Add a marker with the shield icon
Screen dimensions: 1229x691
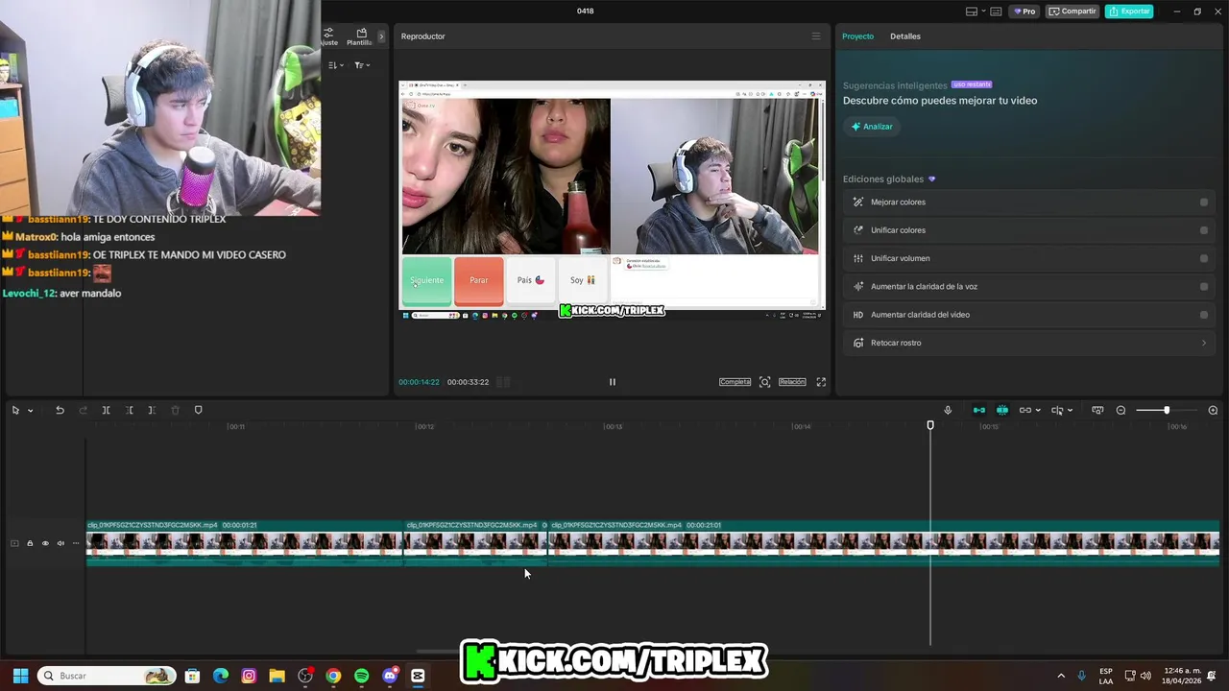[199, 410]
